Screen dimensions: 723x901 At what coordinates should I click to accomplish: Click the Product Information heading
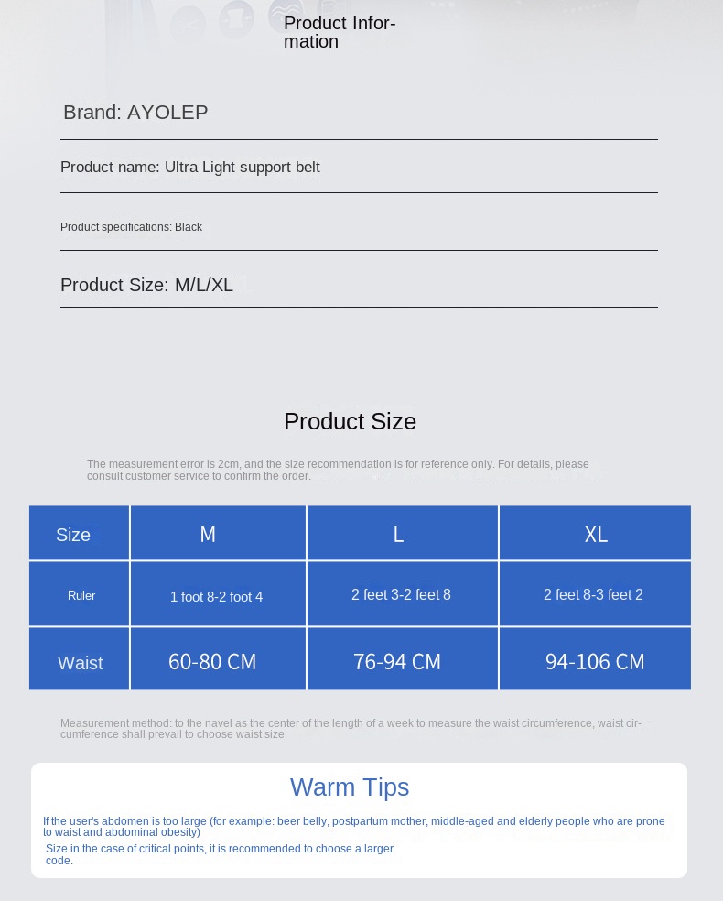point(340,32)
